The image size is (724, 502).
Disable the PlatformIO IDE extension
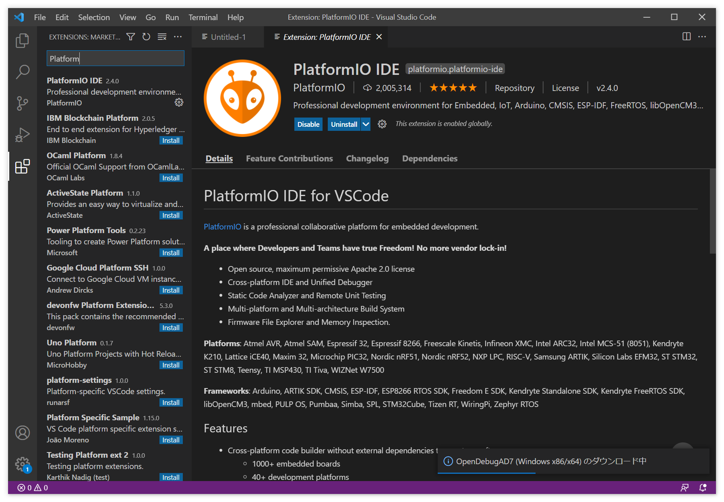(308, 124)
